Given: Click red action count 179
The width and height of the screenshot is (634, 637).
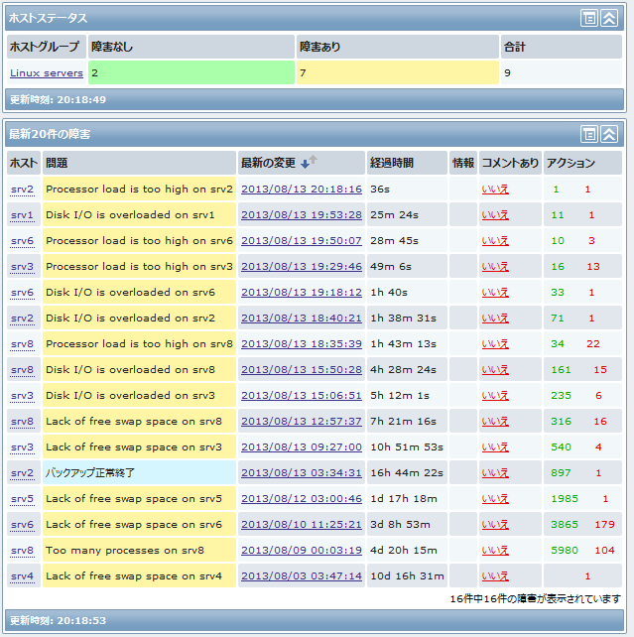Looking at the screenshot, I should [x=604, y=525].
